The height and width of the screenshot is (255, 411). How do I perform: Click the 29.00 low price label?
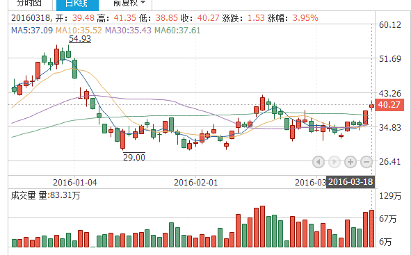pos(134,157)
